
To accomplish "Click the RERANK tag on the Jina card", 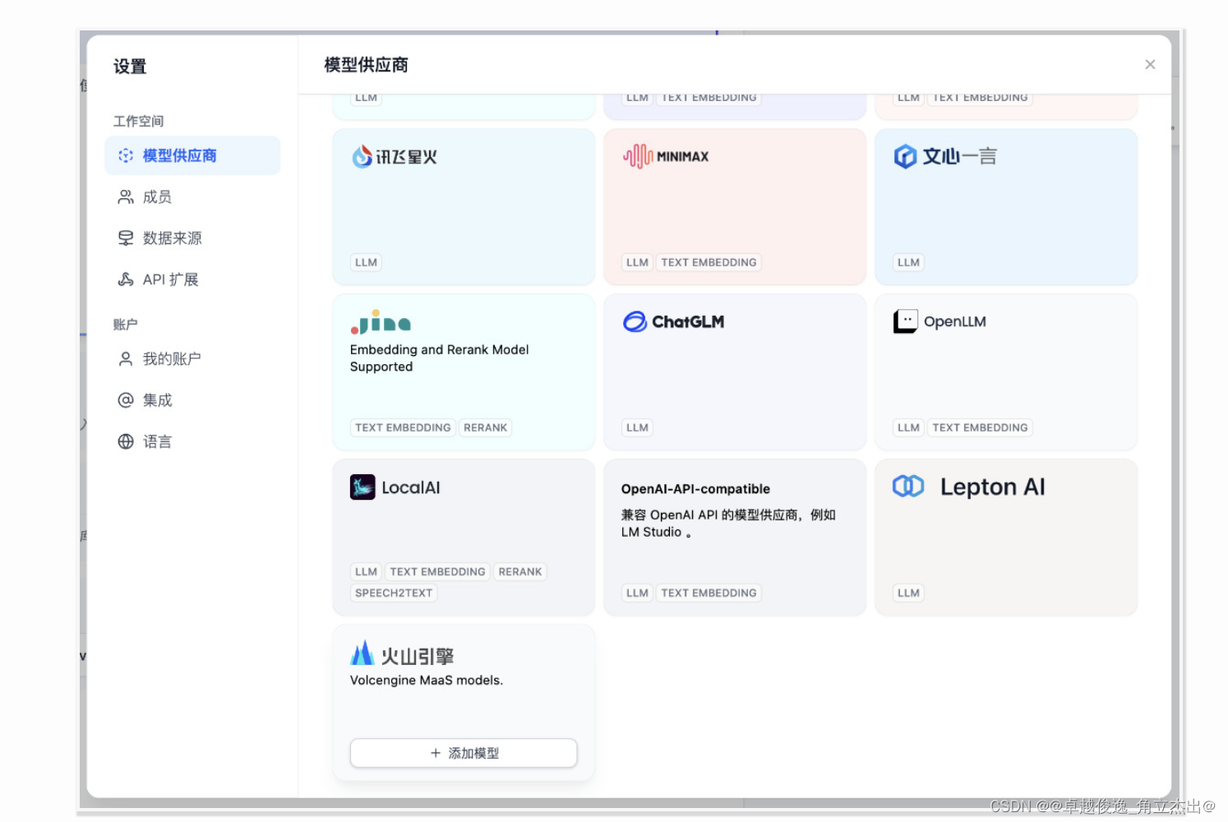I will tap(486, 427).
